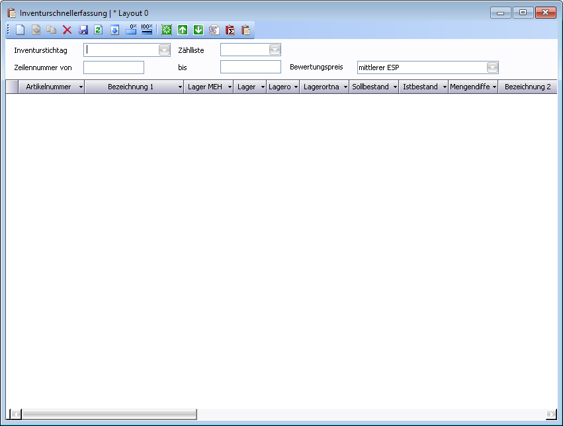The image size is (563, 426).
Task: Click the red X delete icon
Action: click(67, 30)
